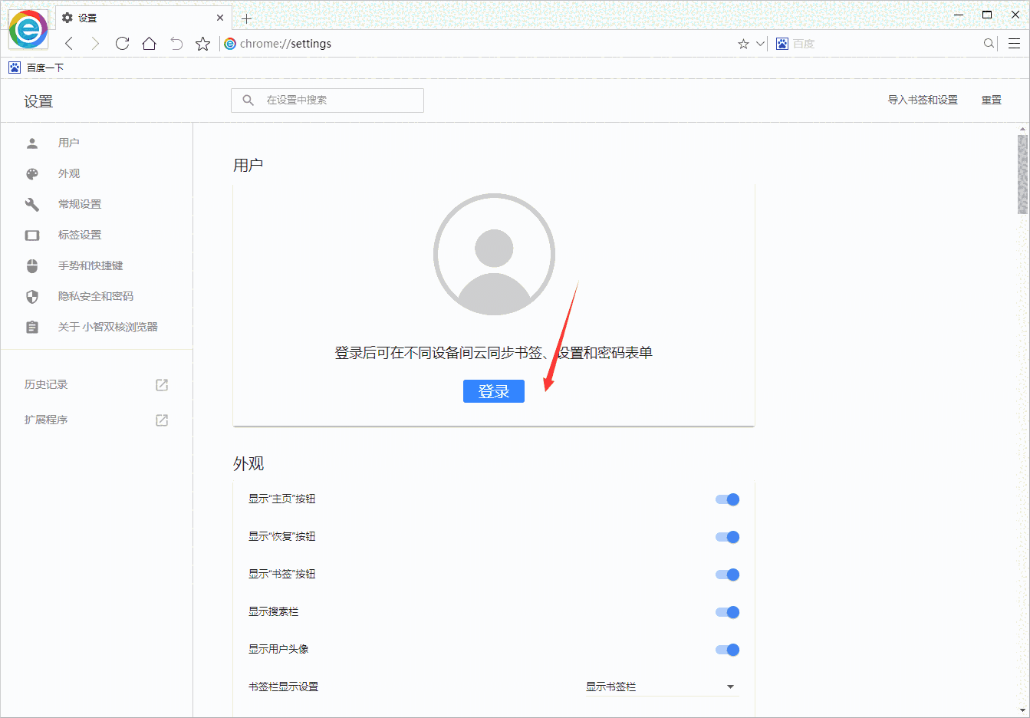Turn off the 显示搜索栏 switch

click(726, 611)
